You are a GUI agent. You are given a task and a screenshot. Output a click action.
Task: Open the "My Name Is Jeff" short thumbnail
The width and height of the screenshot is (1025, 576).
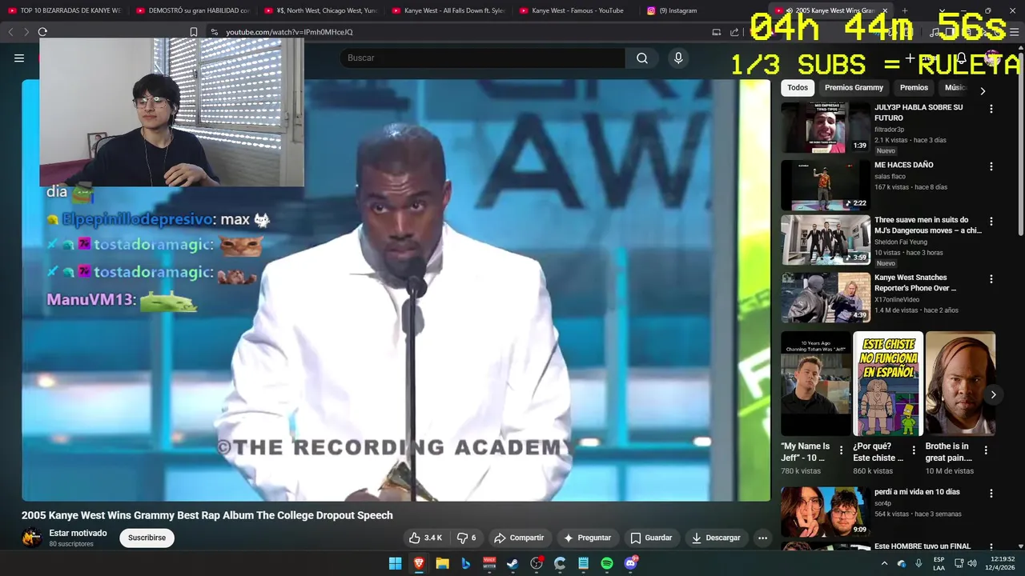pos(816,384)
